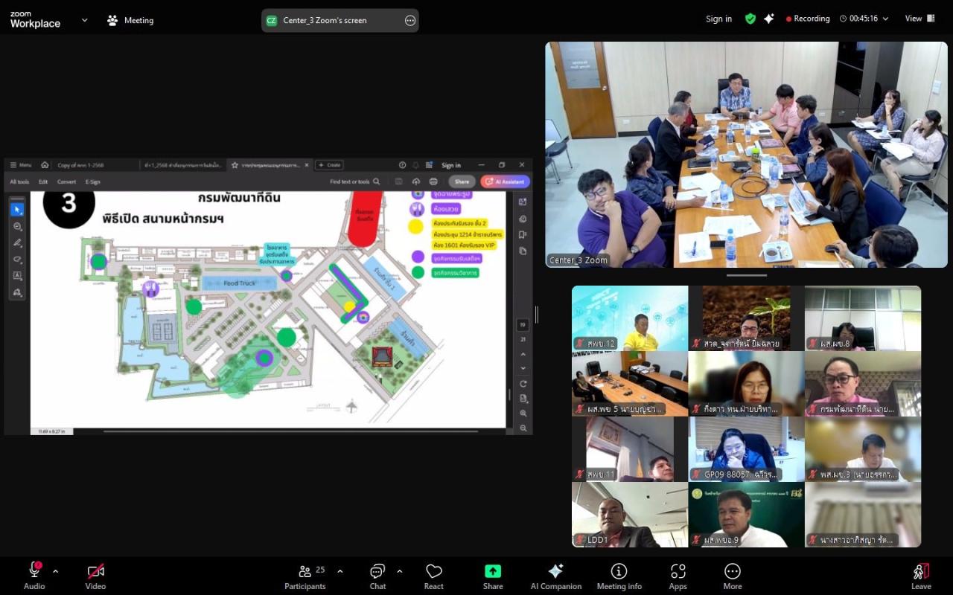Open the recording timer dropdown arrow
953x595 pixels.
pos(885,19)
